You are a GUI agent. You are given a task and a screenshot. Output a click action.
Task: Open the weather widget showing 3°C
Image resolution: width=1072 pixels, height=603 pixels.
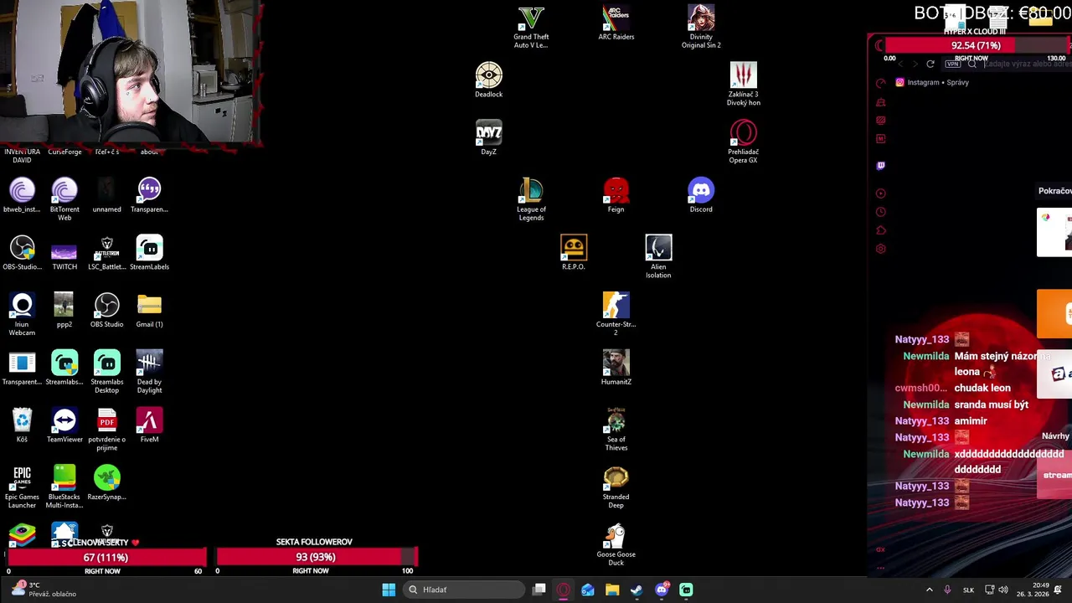point(42,590)
